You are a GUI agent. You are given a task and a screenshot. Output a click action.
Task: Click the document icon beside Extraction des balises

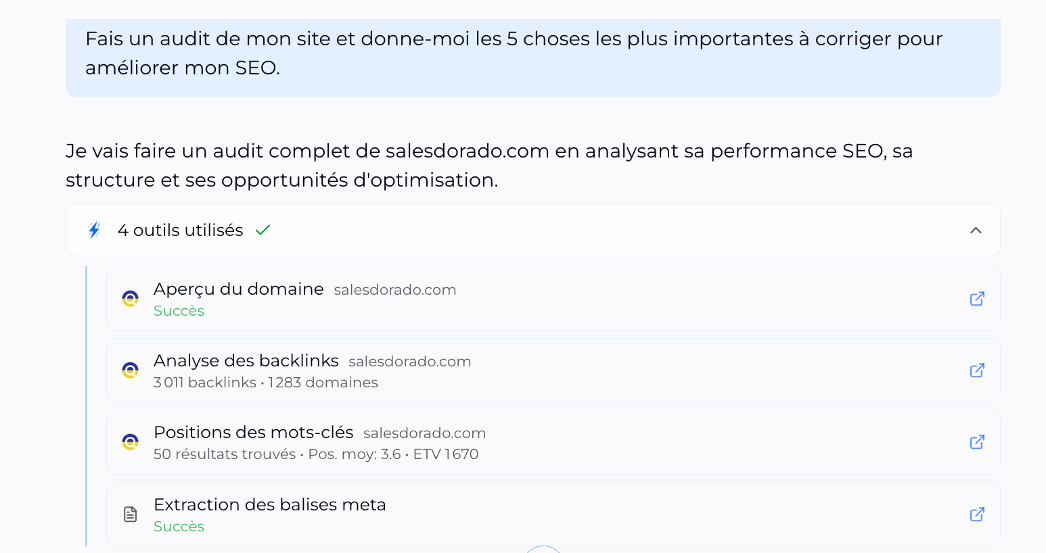[130, 514]
